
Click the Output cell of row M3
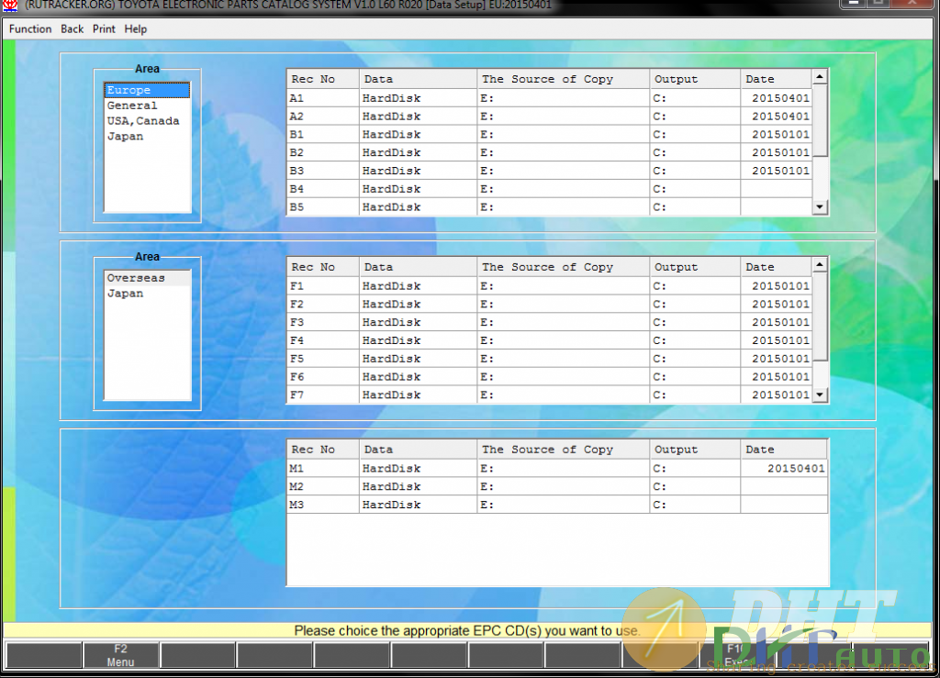coord(695,505)
